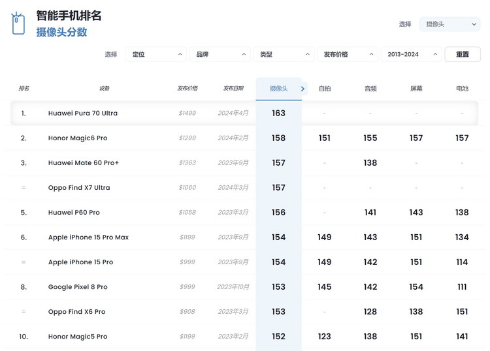490x351 pixels.
Task: Switch to the 自拍 score column
Action: [325, 89]
